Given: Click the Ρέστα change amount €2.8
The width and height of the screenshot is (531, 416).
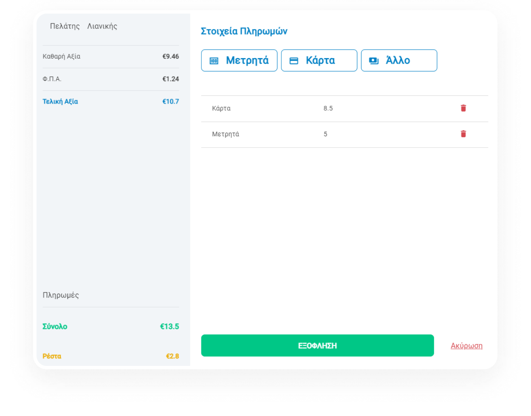Looking at the screenshot, I should (x=172, y=356).
